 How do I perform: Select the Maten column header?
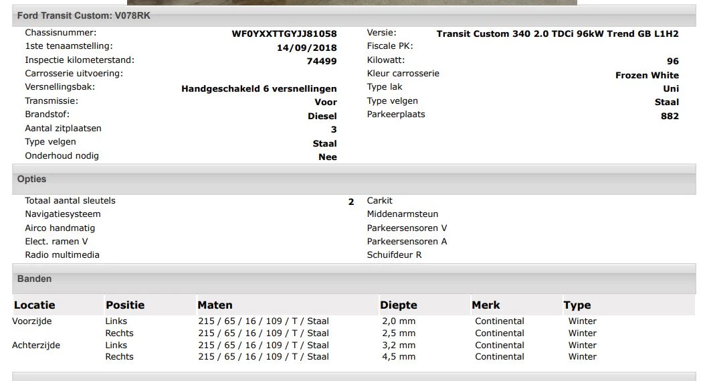point(215,305)
